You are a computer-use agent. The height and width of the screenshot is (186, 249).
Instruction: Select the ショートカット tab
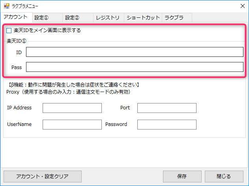(x=142, y=17)
